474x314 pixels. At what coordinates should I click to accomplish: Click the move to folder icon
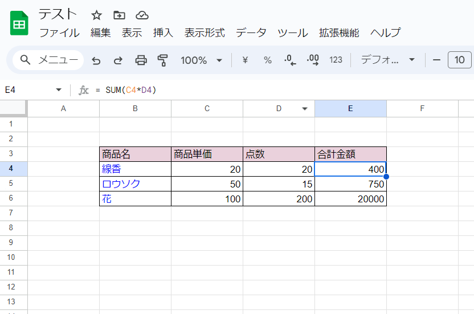coord(119,15)
